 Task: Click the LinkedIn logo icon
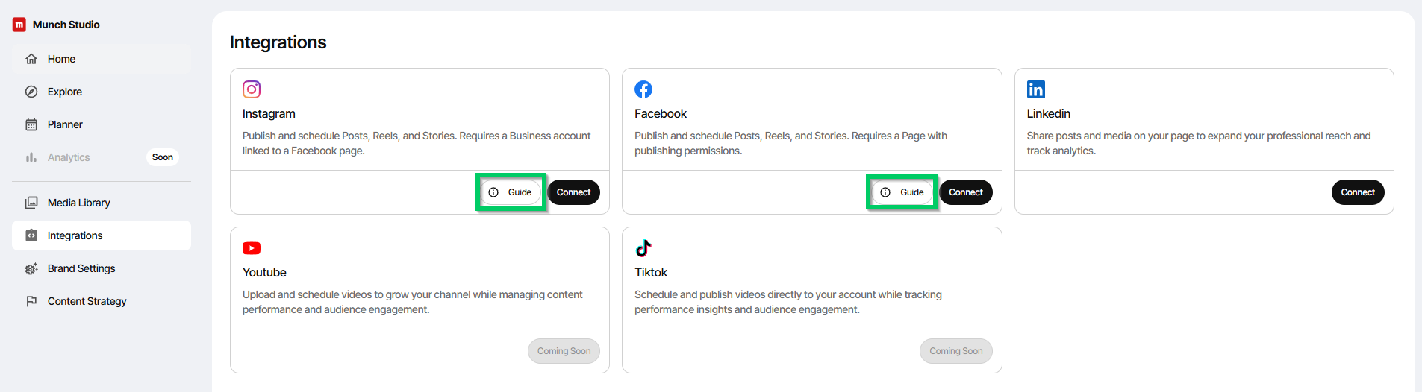[x=1036, y=89]
